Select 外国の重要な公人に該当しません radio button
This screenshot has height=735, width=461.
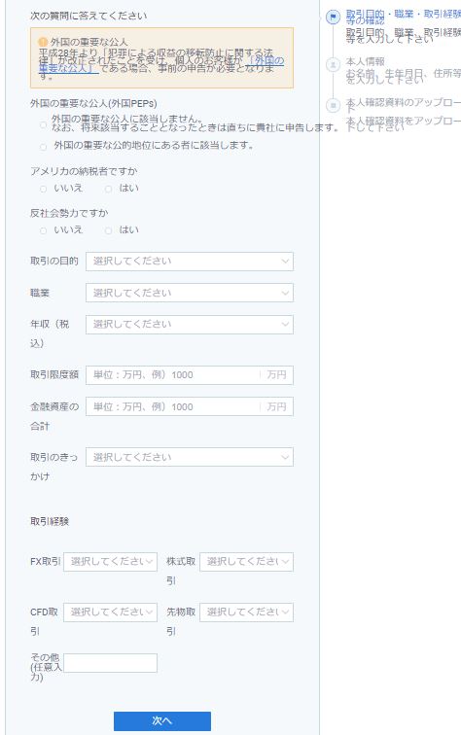tap(43, 124)
